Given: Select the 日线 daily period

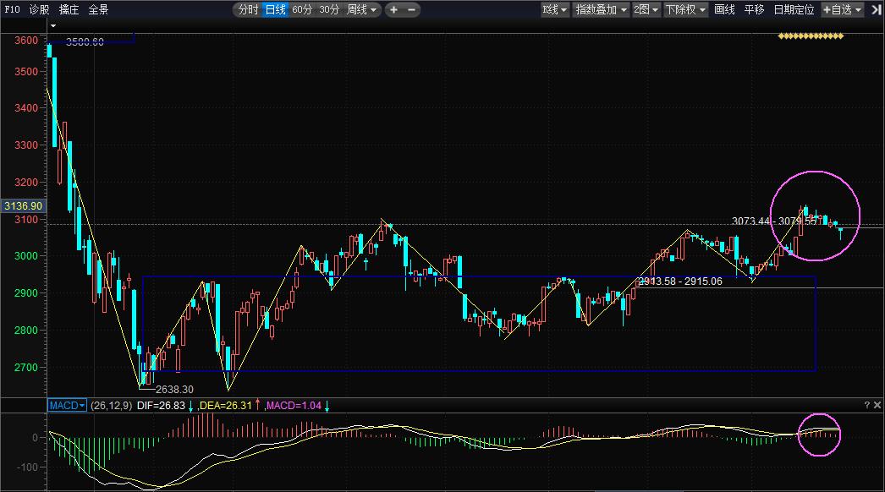Looking at the screenshot, I should [275, 10].
